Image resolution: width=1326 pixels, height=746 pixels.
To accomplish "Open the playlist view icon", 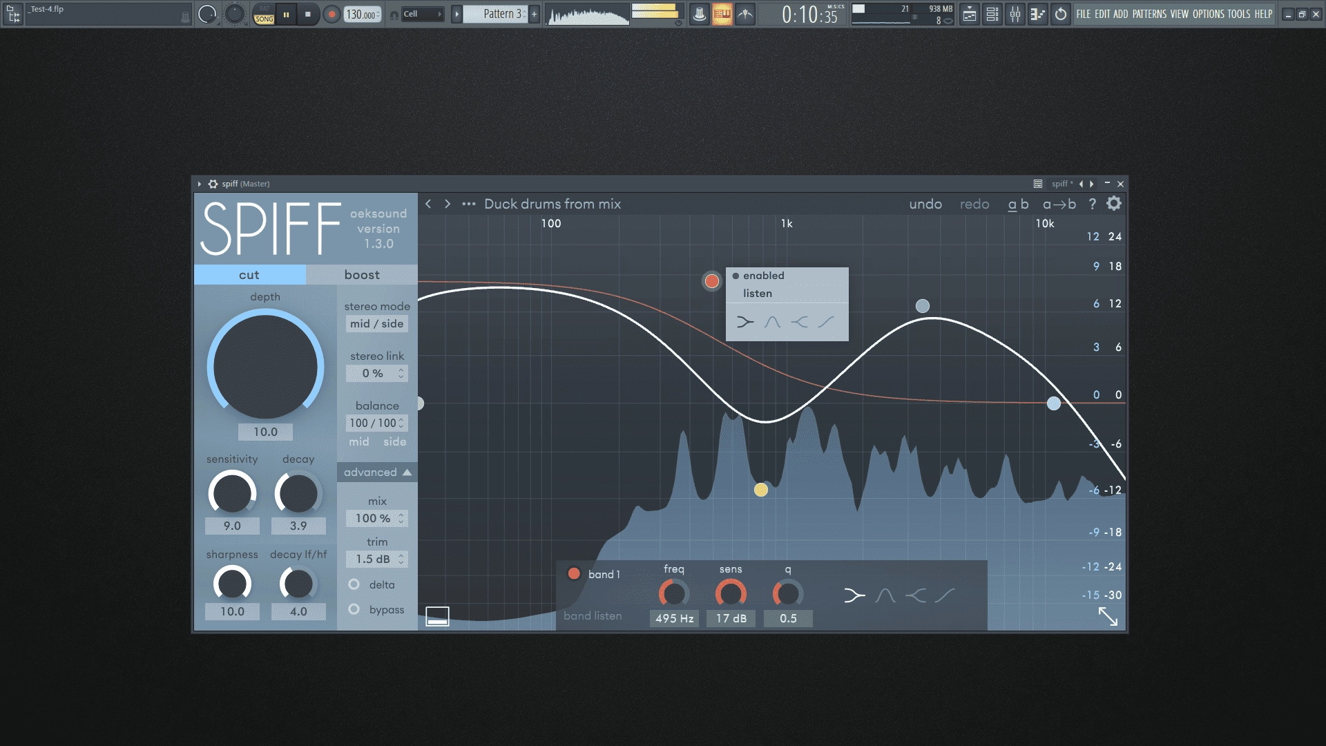I will coord(970,14).
